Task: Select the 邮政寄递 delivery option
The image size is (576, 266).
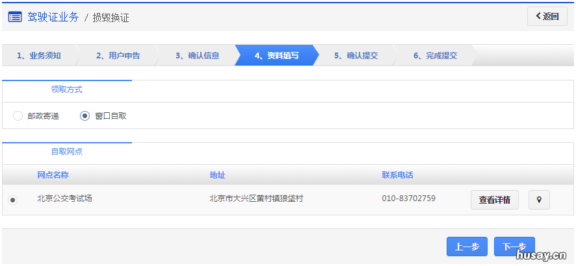Action: [x=18, y=116]
